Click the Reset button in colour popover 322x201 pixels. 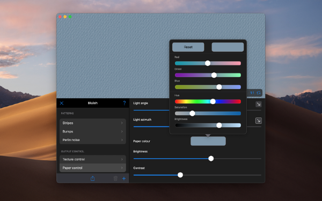(x=188, y=47)
